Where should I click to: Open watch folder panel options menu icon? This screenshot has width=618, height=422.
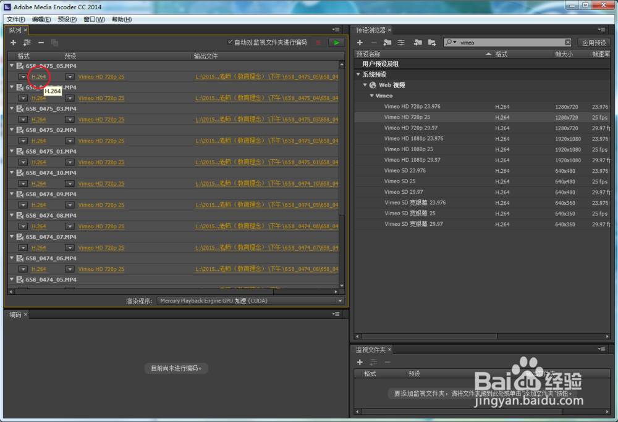click(x=601, y=349)
